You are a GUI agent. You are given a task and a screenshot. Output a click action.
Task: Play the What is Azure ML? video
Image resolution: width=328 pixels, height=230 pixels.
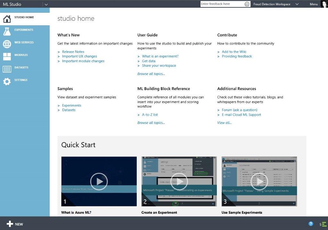[99, 181]
